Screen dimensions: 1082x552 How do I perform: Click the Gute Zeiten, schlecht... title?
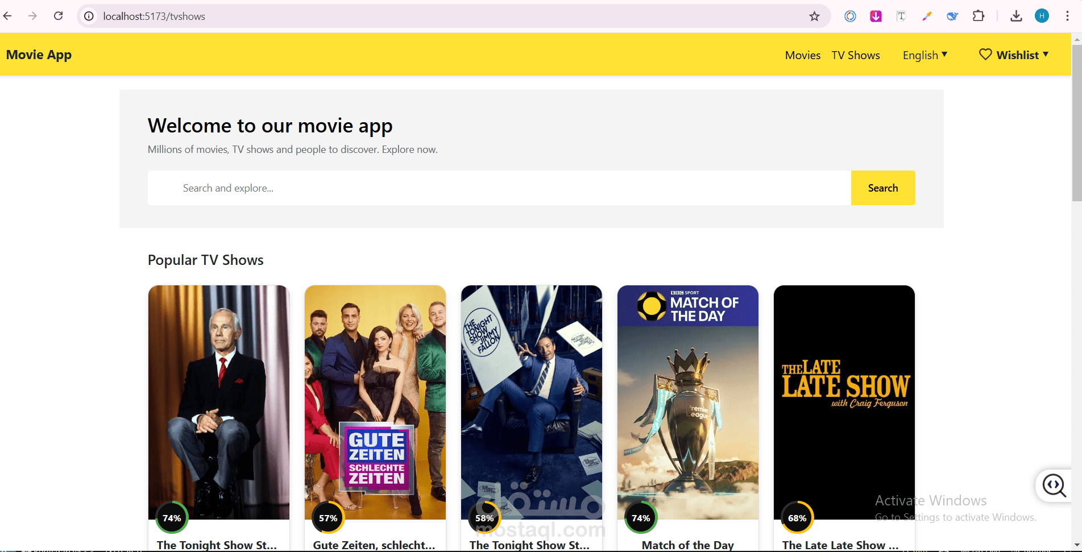tap(374, 545)
